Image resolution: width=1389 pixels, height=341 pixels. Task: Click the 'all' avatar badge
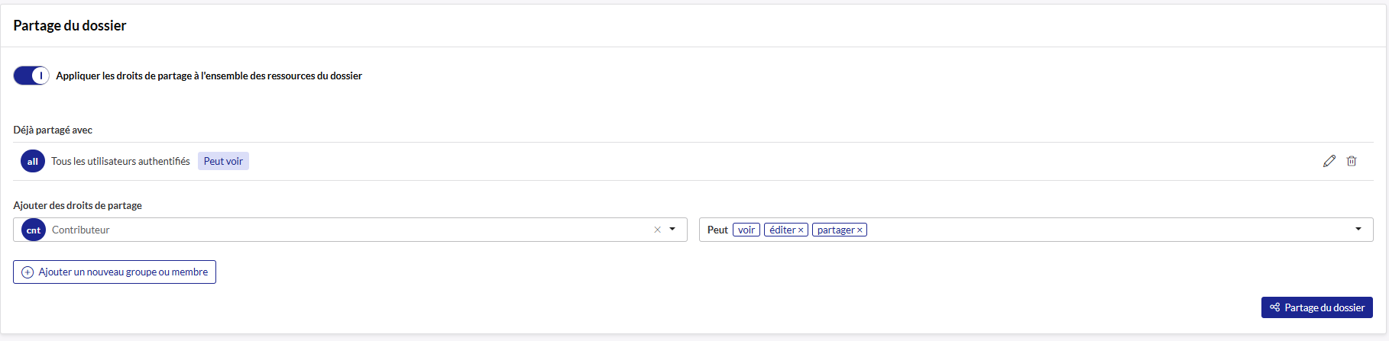pos(33,161)
